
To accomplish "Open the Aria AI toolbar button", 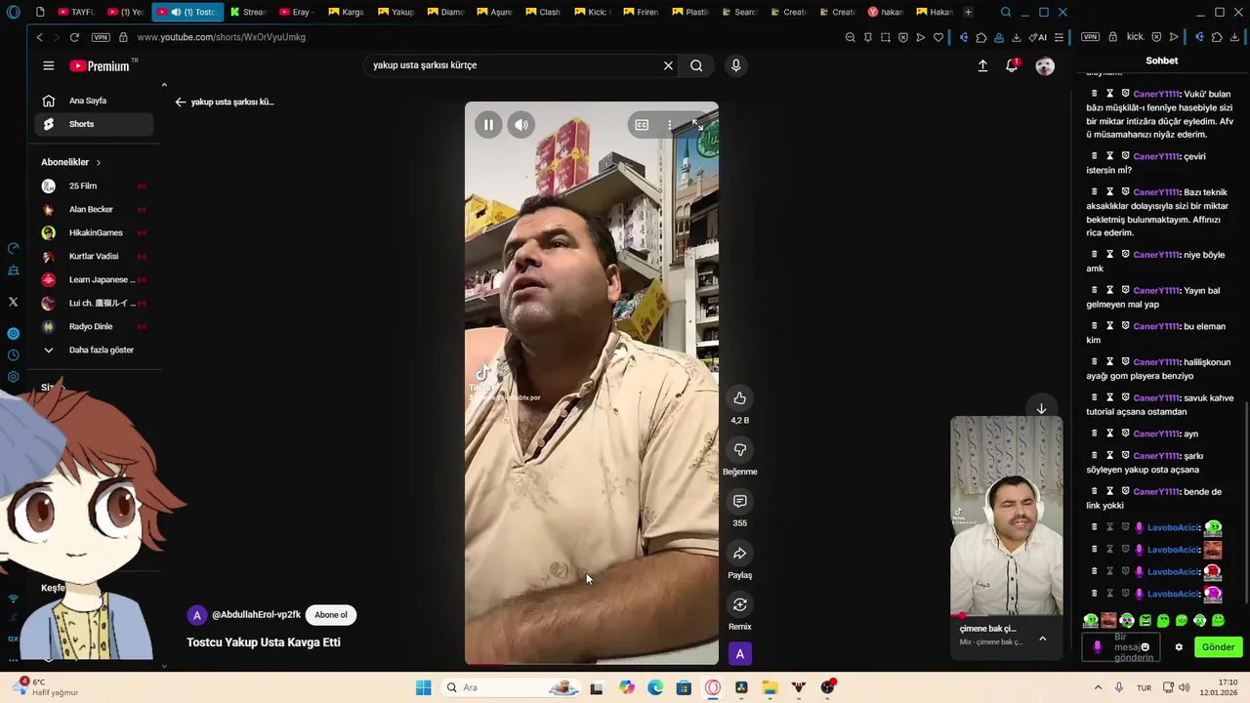I will (x=1038, y=37).
